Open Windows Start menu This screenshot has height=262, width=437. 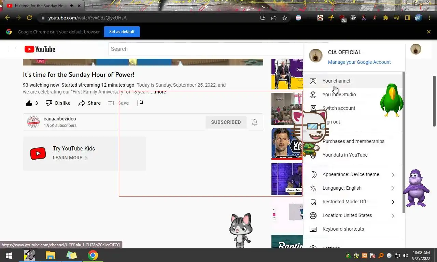[x=9, y=256]
